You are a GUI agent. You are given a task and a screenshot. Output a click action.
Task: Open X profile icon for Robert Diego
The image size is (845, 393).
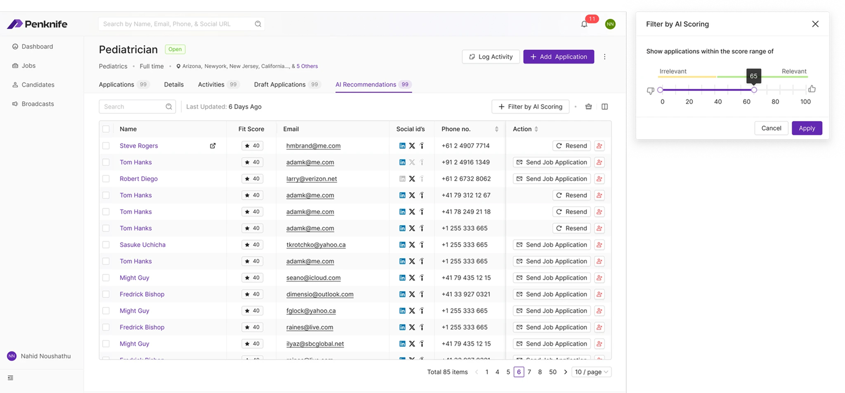tap(412, 179)
